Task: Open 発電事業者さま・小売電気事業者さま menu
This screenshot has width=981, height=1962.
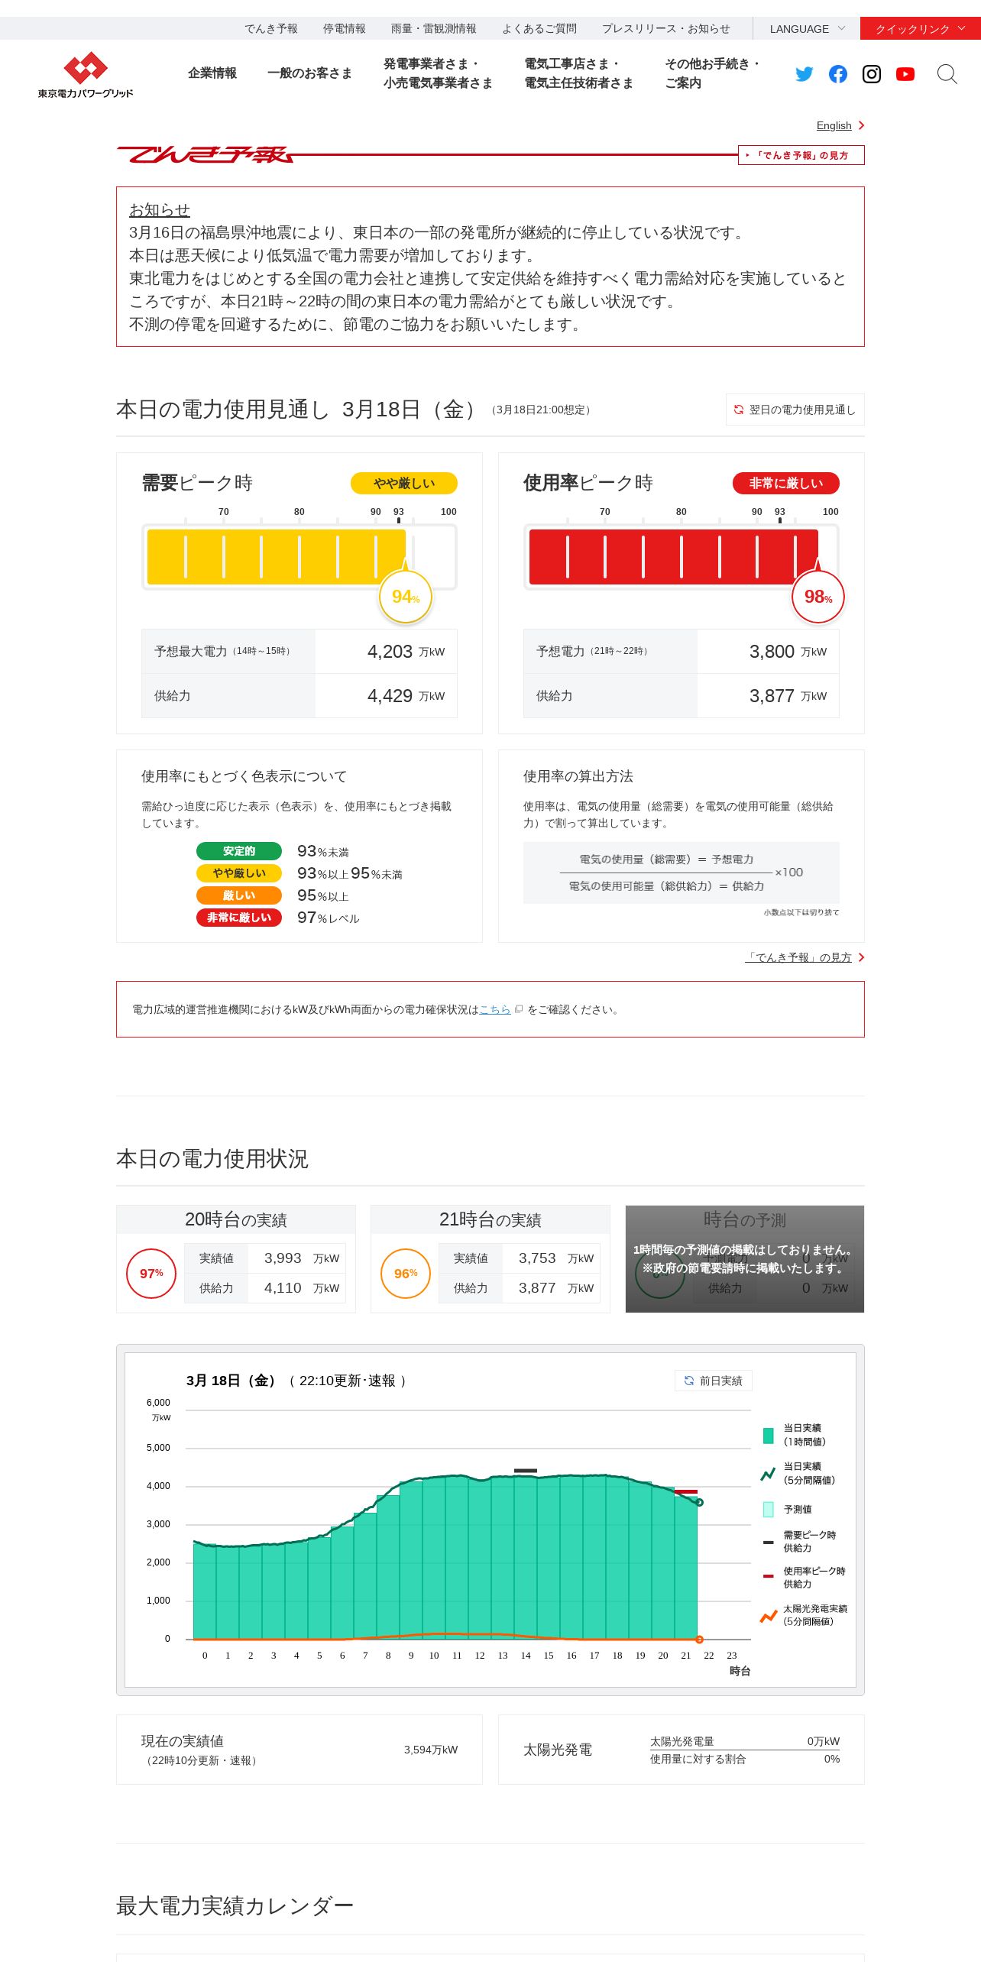Action: 438,73
